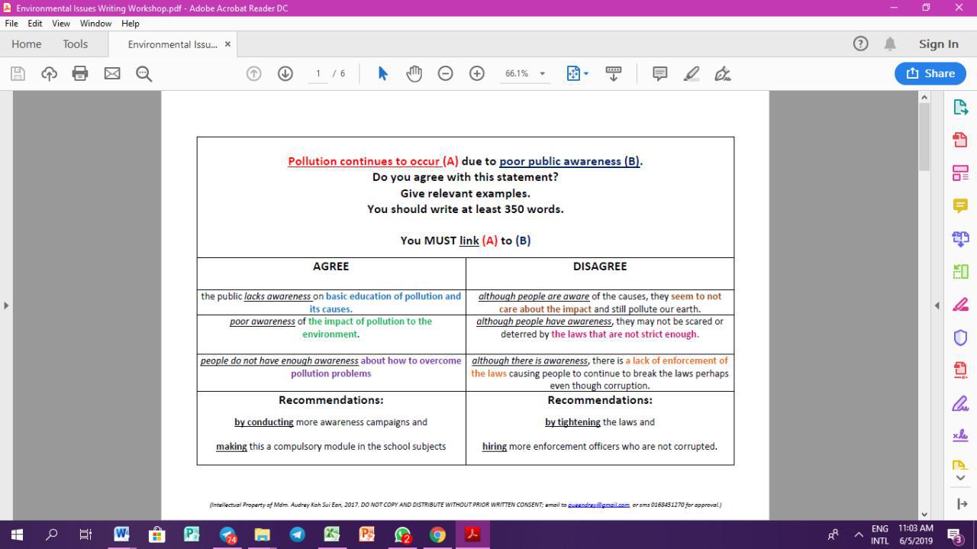Open the find text magnifier icon
The width and height of the screenshot is (977, 549).
[143, 73]
